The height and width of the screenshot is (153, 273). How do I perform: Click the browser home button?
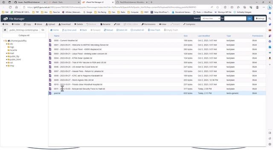[17, 7]
